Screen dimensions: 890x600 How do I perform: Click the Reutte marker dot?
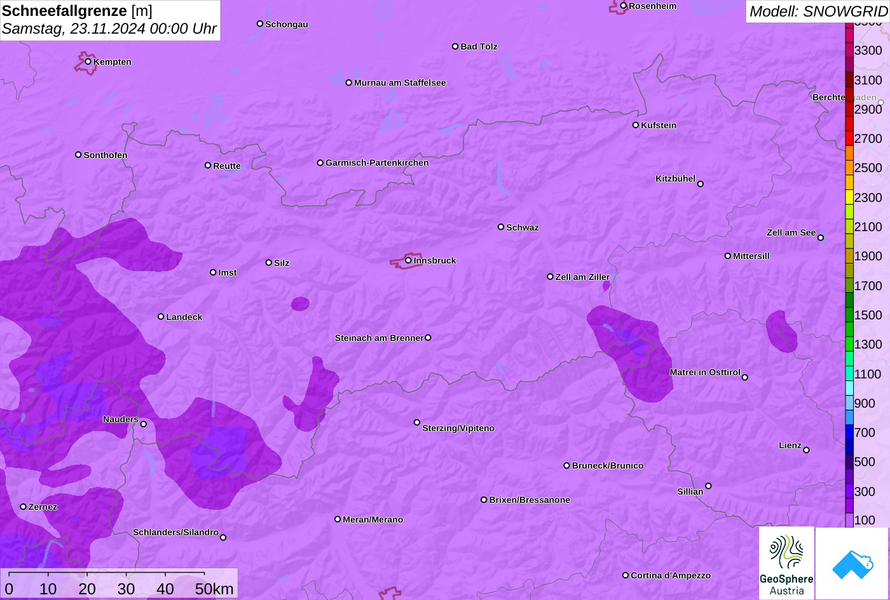(x=208, y=166)
